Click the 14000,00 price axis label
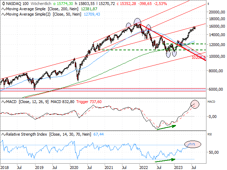 (217, 35)
